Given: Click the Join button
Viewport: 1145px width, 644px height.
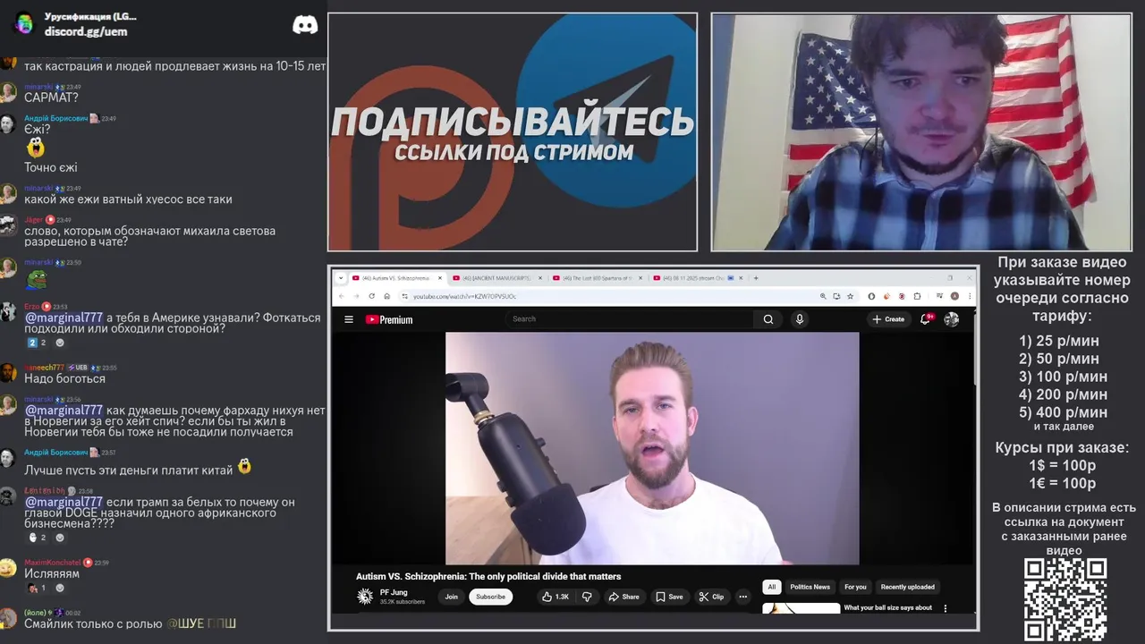Looking at the screenshot, I should point(451,597).
